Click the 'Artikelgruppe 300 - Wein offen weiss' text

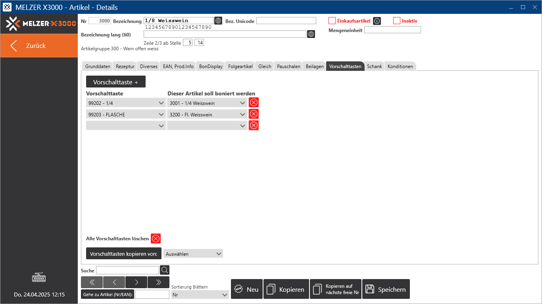[120, 49]
